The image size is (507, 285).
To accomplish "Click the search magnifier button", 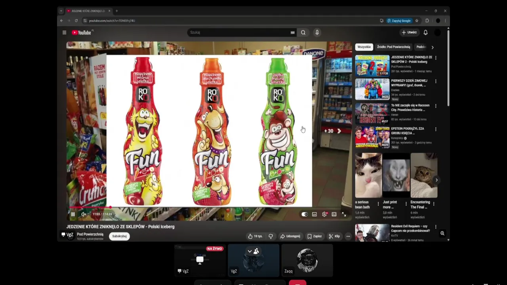I will tap(303, 32).
